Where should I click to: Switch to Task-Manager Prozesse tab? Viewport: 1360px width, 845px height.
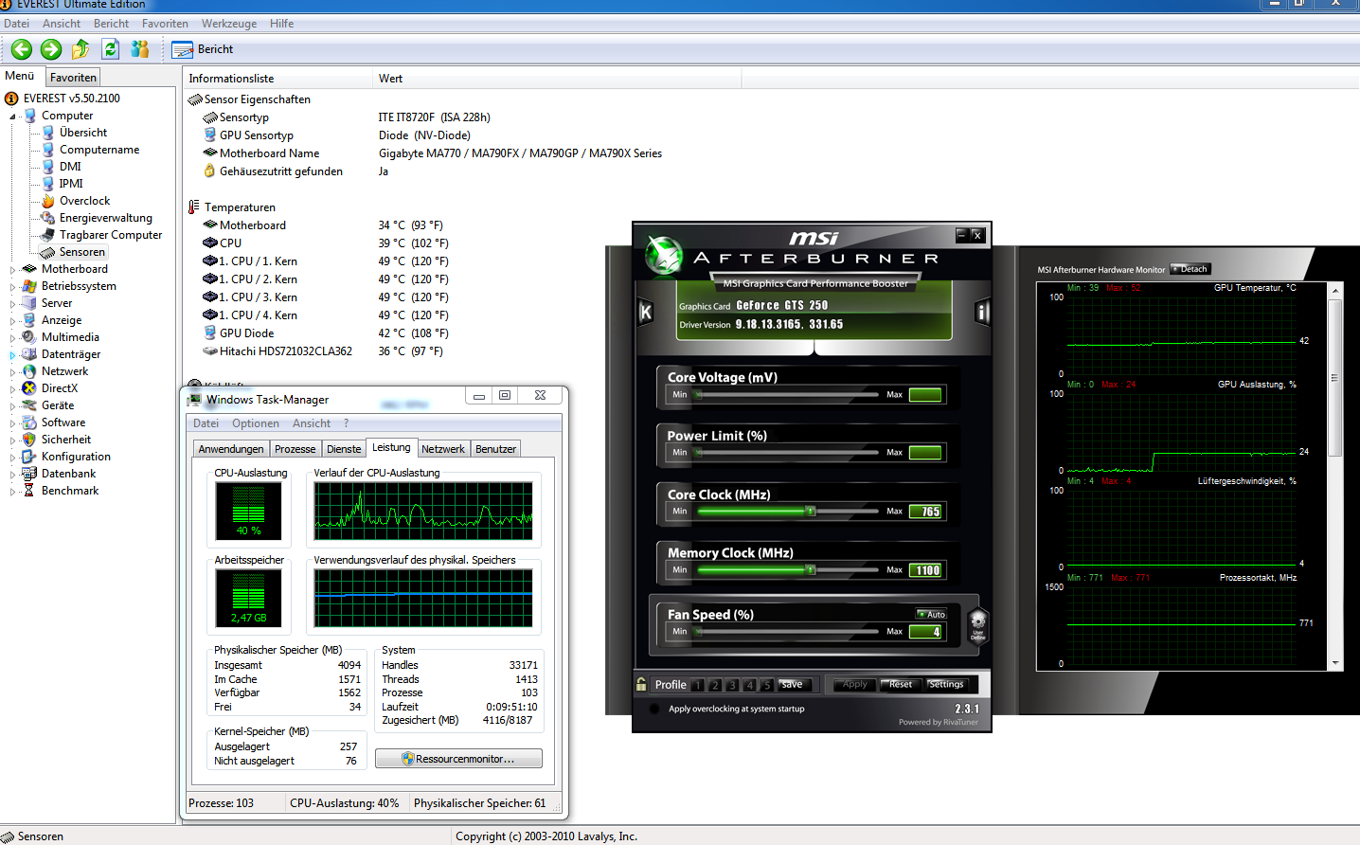pos(295,449)
